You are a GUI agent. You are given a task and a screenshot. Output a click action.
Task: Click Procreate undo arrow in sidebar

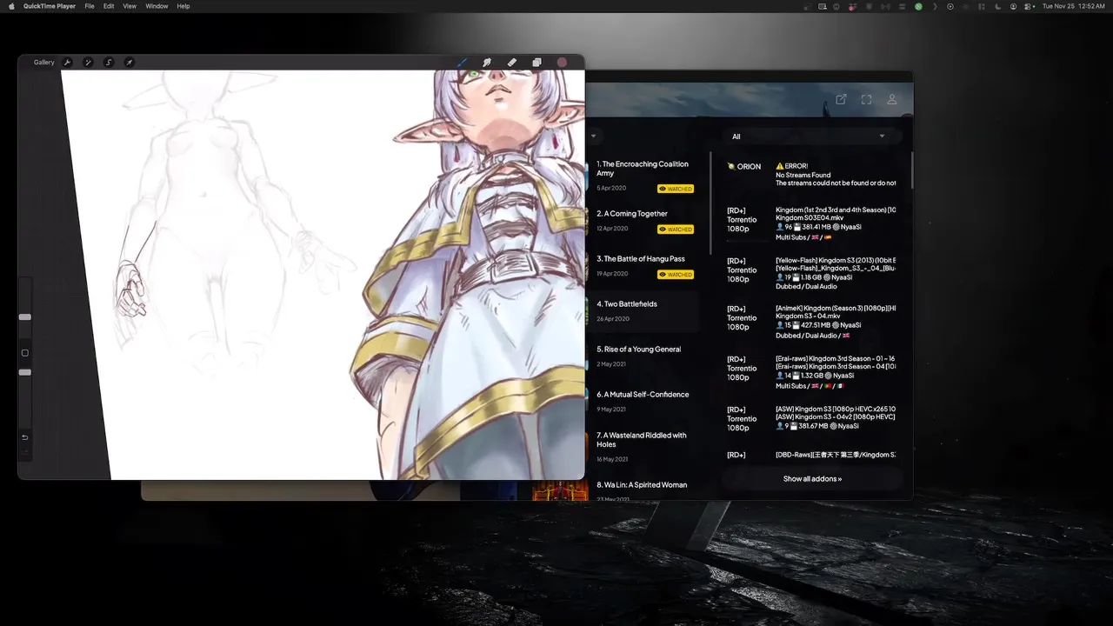tap(25, 437)
